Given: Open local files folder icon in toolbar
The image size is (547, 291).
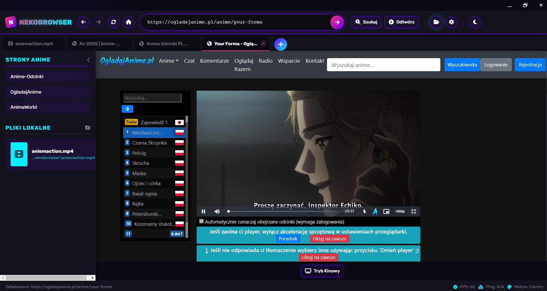Looking at the screenshot, I should (436, 22).
